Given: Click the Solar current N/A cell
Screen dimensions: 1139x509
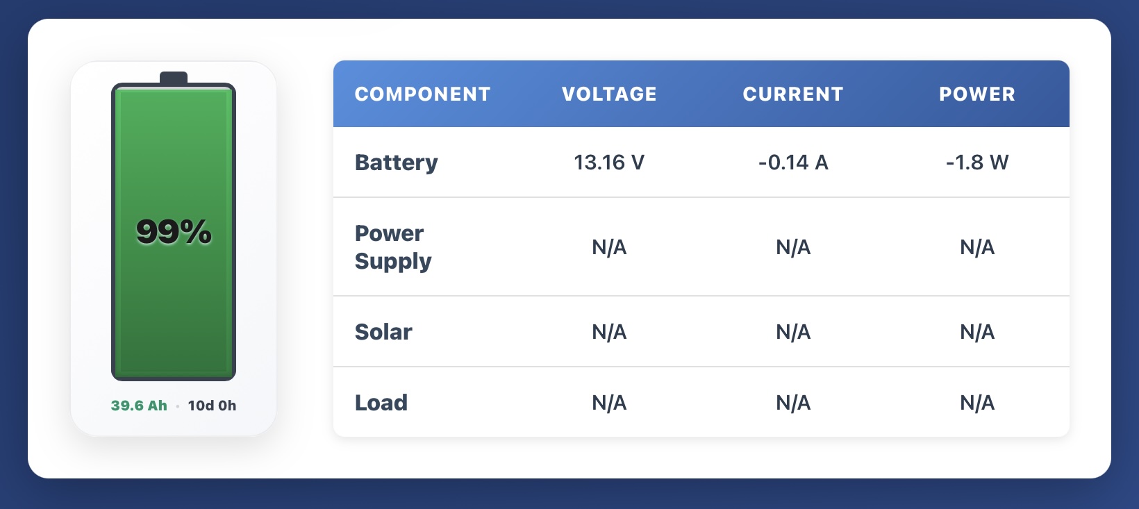Looking at the screenshot, I should (793, 332).
